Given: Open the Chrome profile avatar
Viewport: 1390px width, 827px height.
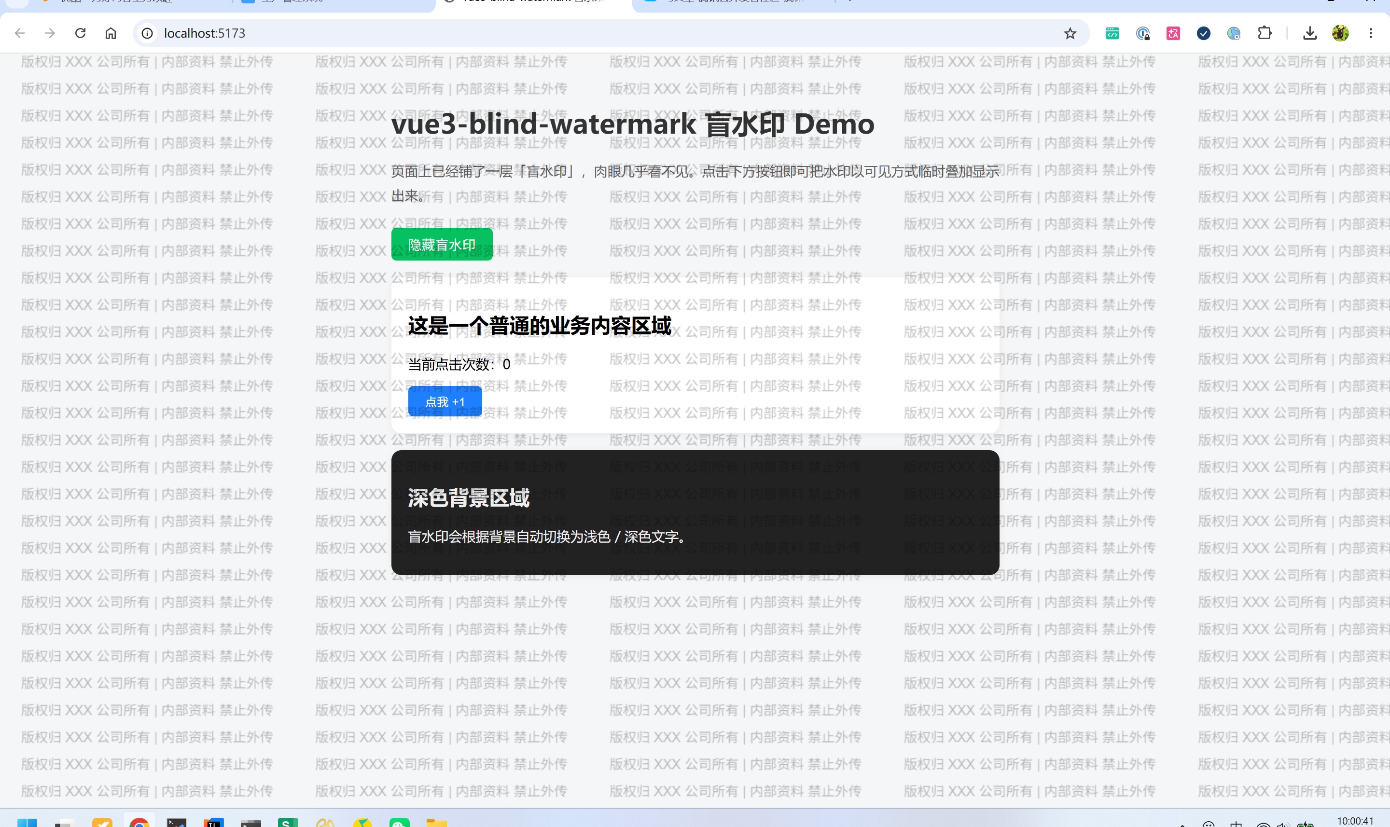Looking at the screenshot, I should point(1340,33).
